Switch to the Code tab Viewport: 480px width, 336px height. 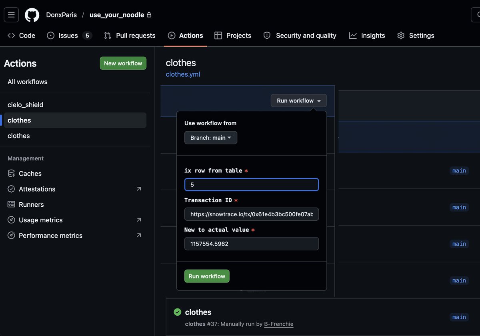tap(22, 36)
